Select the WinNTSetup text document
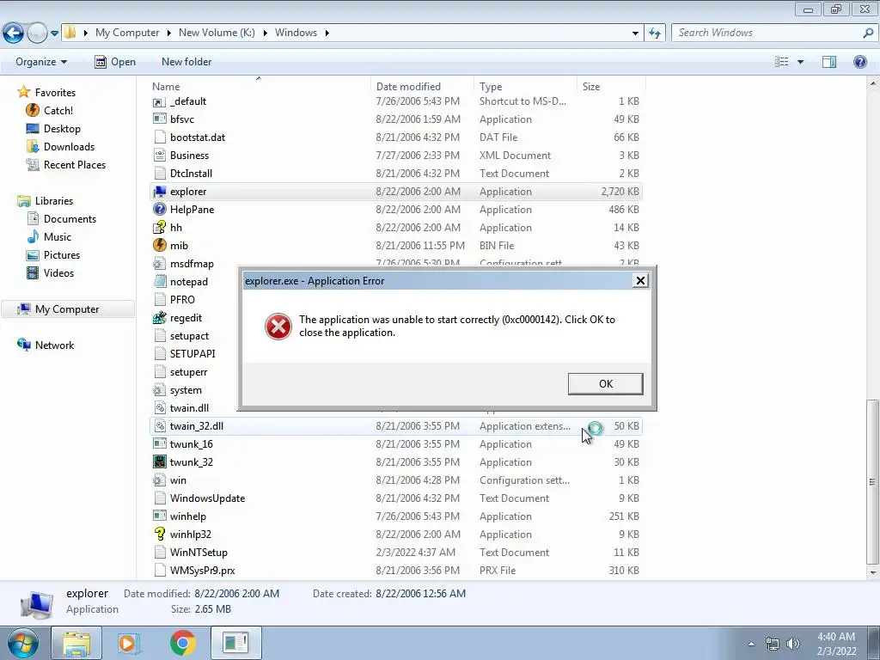The width and height of the screenshot is (880, 660). click(395, 553)
